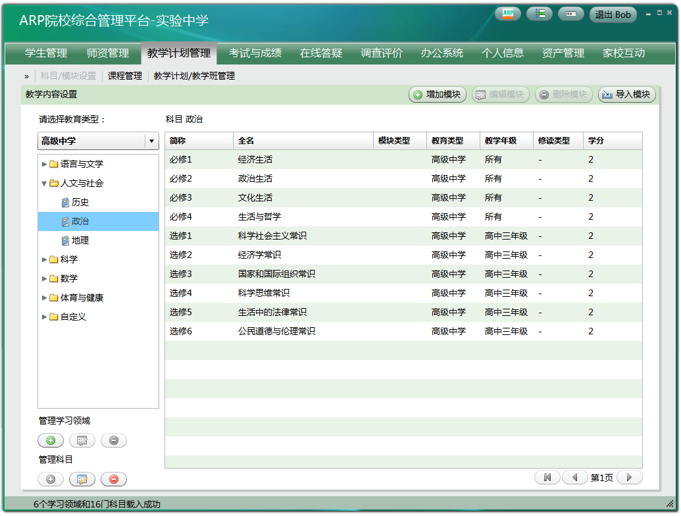Viewport: 681px width, 516px height.
Task: Click the add icon under 管理科目
Action: [51, 479]
